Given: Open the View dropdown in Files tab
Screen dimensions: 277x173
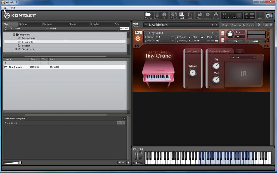Looking at the screenshot, I should point(31,29).
